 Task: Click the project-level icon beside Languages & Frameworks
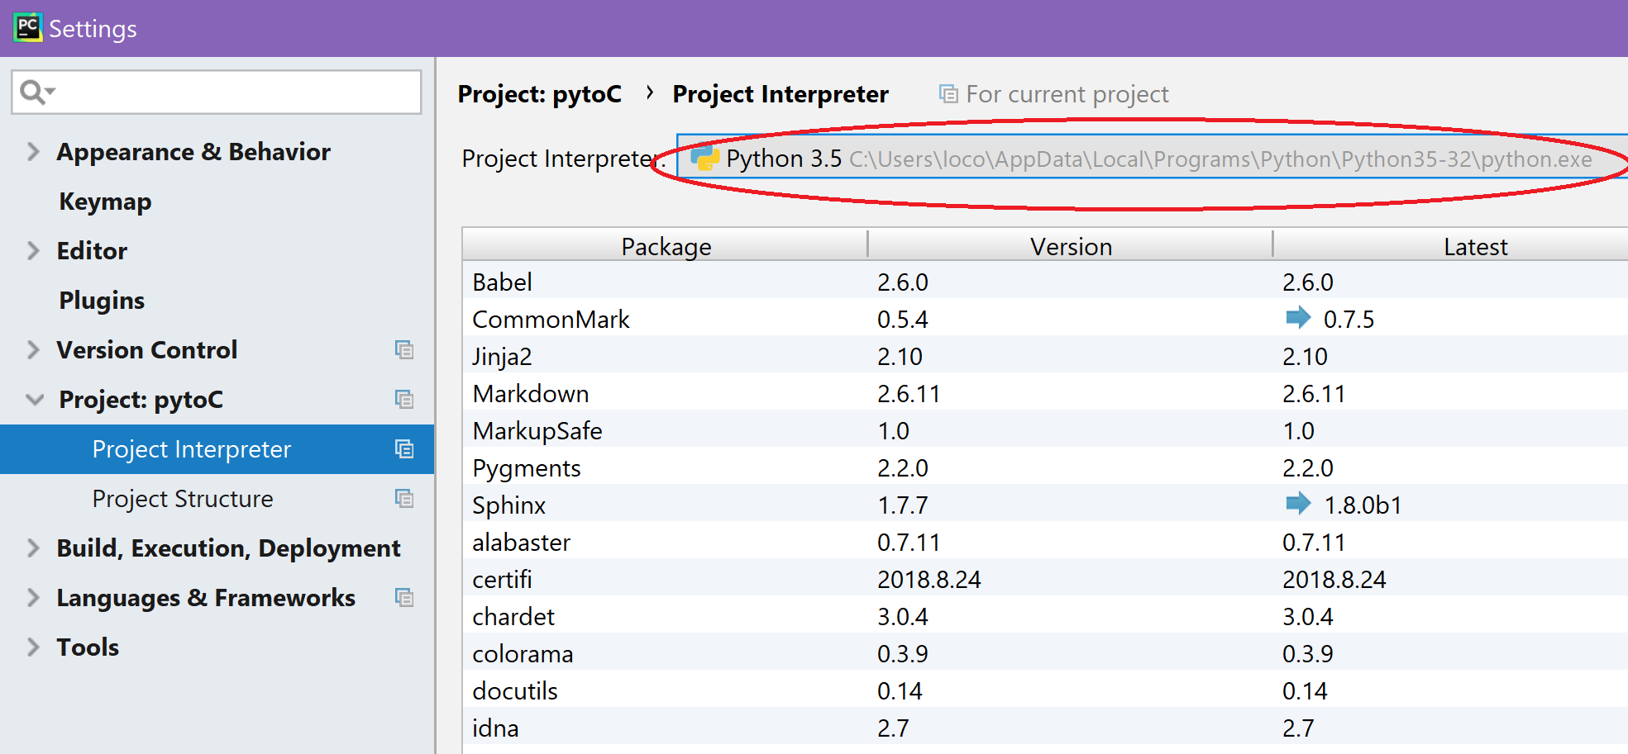point(403,598)
